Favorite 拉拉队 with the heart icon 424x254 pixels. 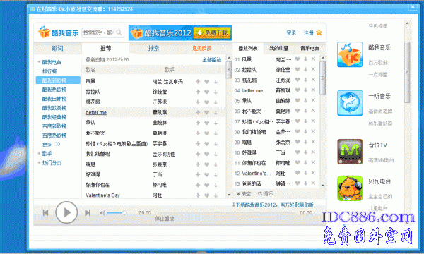point(207,92)
